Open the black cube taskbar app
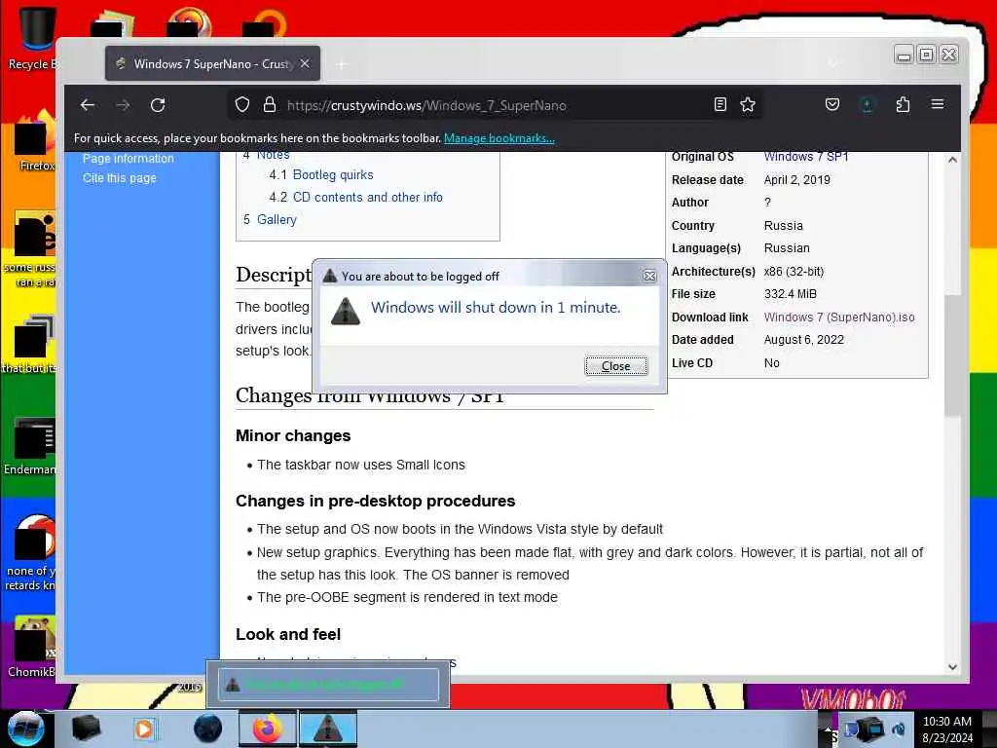This screenshot has width=997, height=748. (86, 729)
